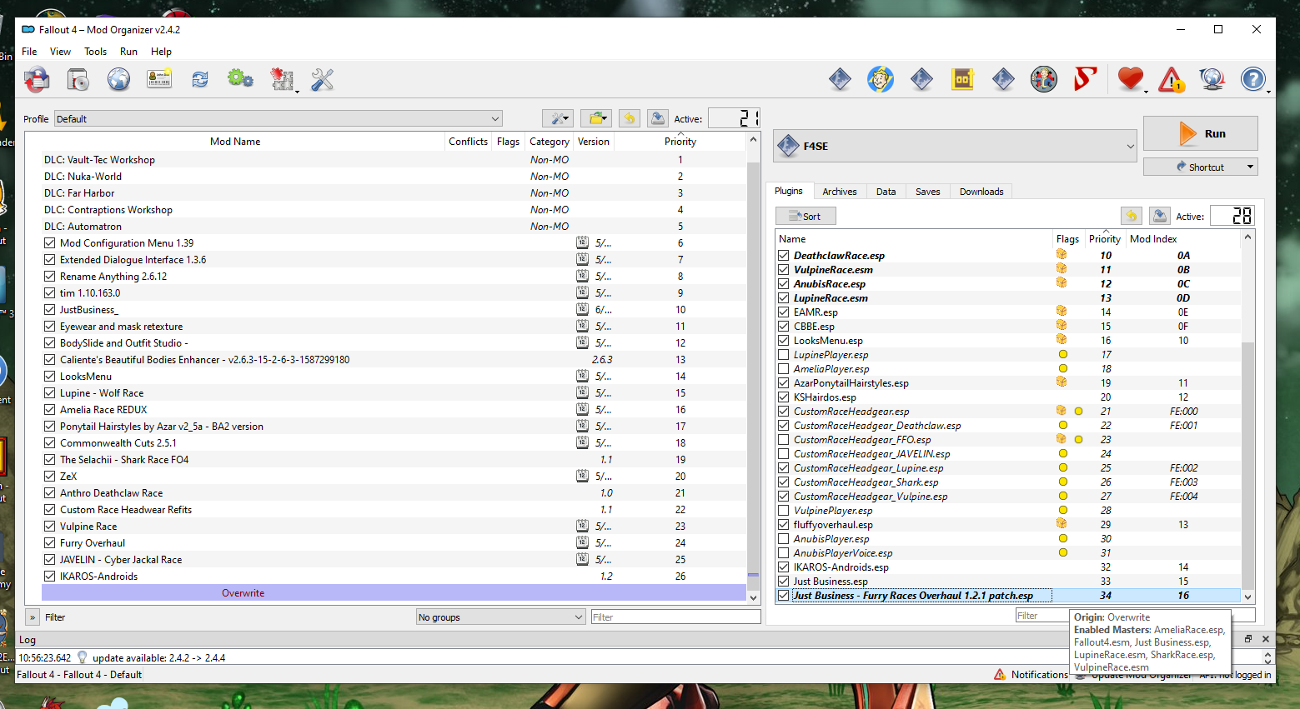Click the Run button
The width and height of the screenshot is (1300, 709).
(x=1201, y=133)
